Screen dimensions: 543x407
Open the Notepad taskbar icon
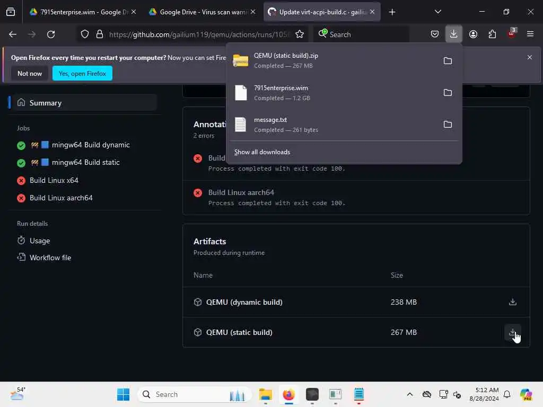click(359, 394)
